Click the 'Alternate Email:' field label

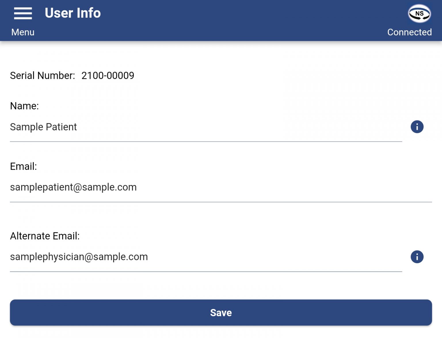(45, 236)
